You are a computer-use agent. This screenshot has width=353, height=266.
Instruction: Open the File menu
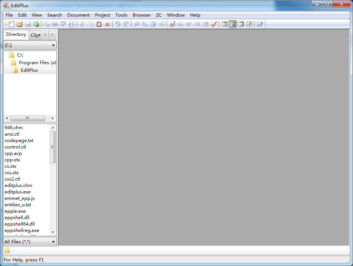9,15
